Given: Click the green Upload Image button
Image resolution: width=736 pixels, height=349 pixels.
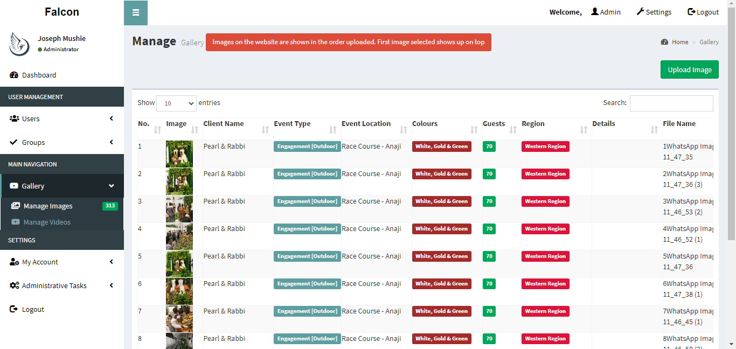Looking at the screenshot, I should click(689, 69).
